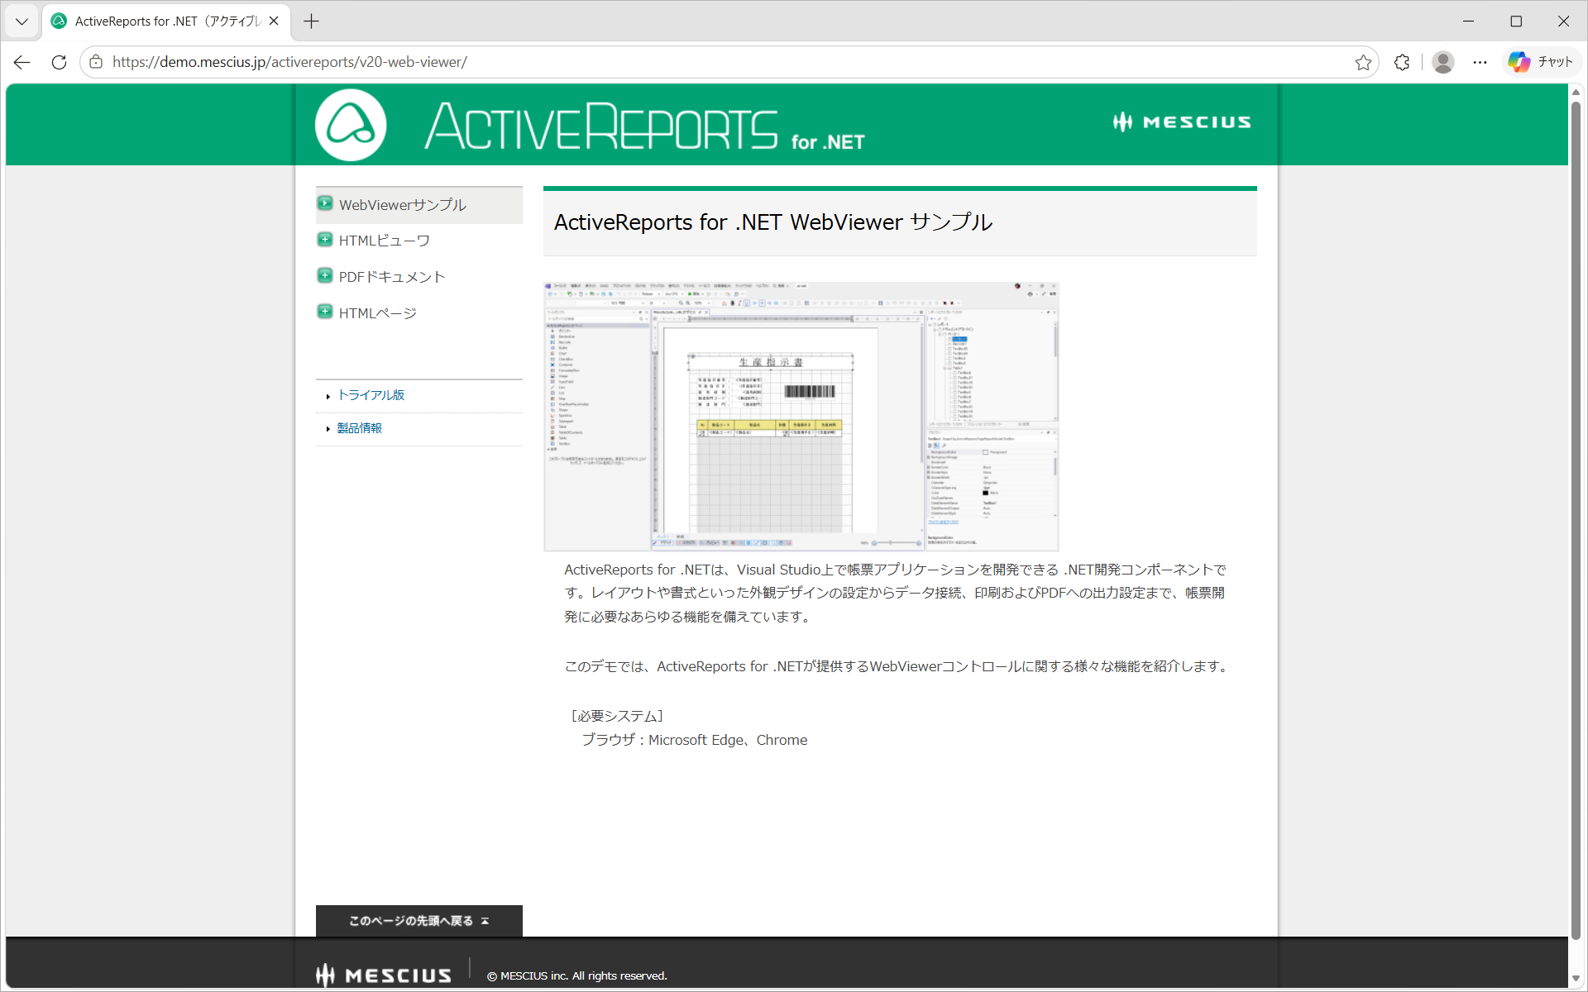Click the ActiveReports round logo in header
The image size is (1588, 992).
point(351,125)
